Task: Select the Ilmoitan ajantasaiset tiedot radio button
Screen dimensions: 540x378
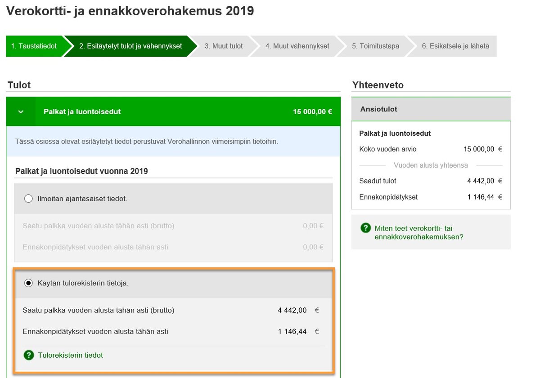Action: click(x=29, y=199)
